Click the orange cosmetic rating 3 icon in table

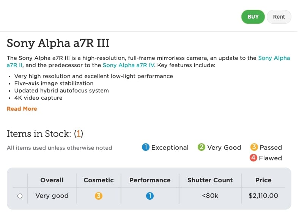99,196
